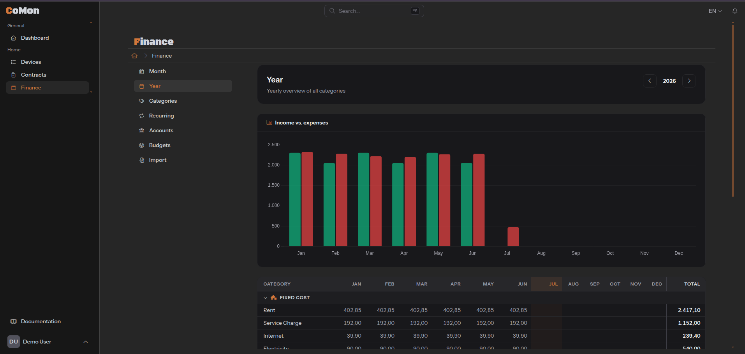The height and width of the screenshot is (354, 745).
Task: Open Dashboard from sidebar
Action: pyautogui.click(x=48, y=38)
